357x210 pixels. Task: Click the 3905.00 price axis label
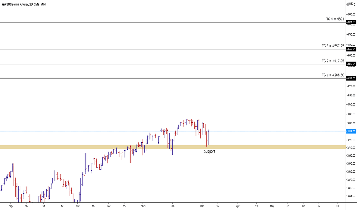[351, 123]
